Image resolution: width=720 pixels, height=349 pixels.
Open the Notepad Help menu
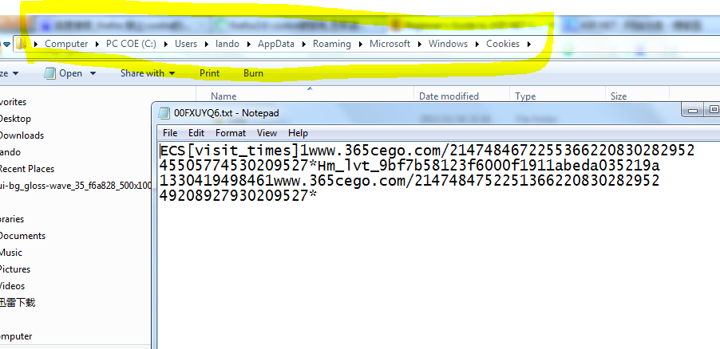(x=298, y=133)
